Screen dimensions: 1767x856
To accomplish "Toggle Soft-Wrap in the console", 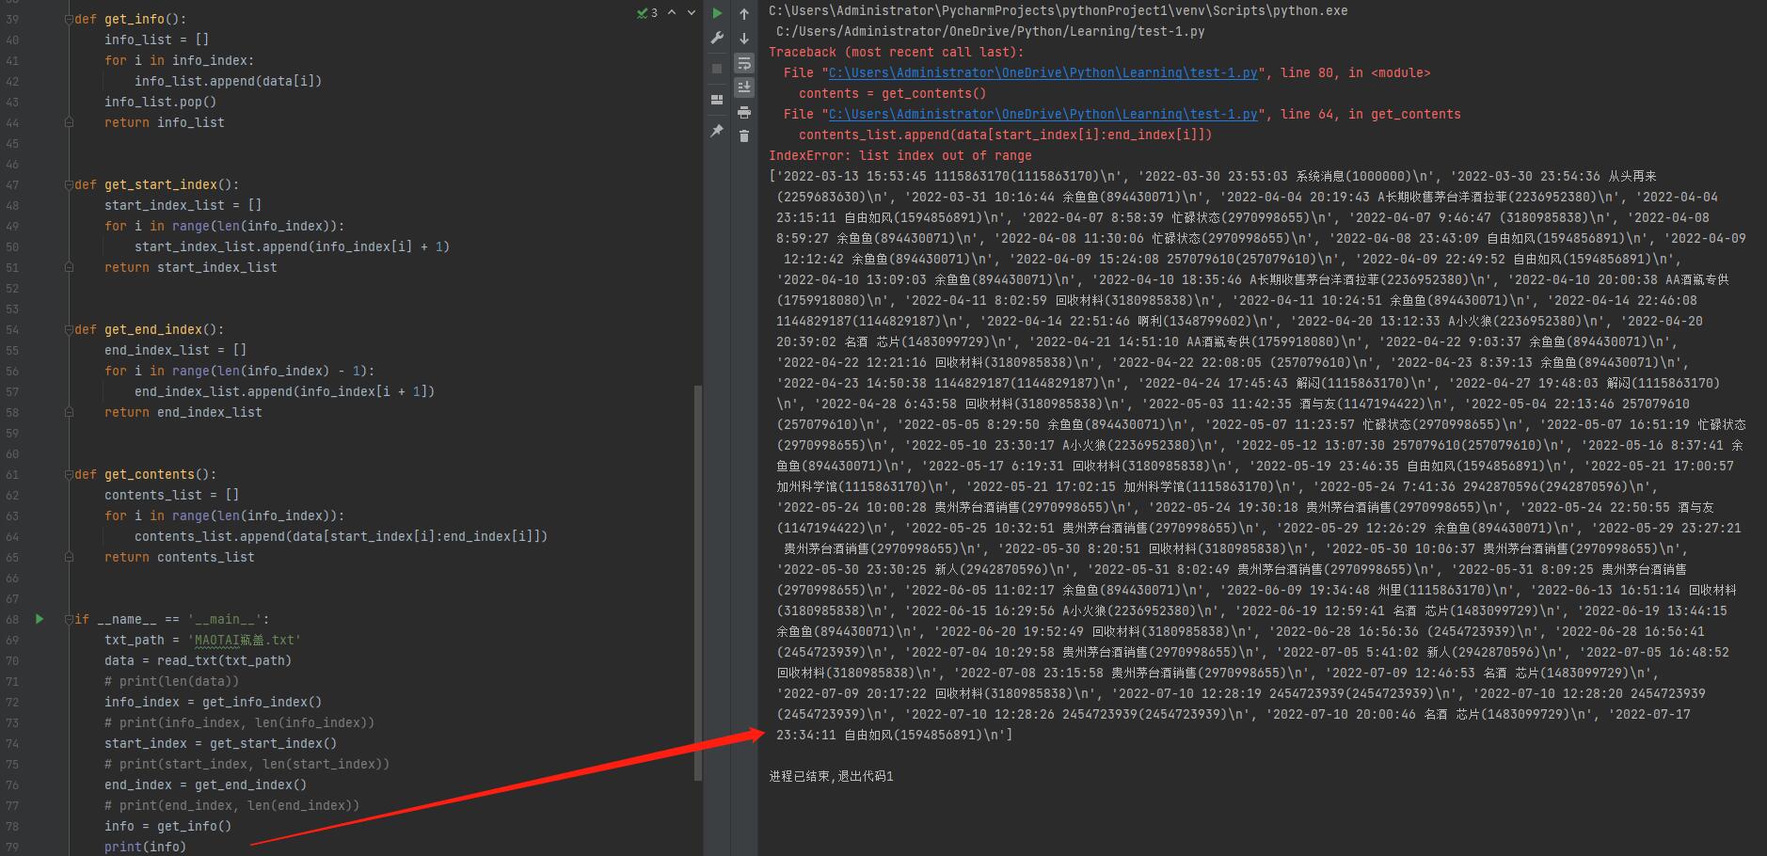I will coord(744,63).
